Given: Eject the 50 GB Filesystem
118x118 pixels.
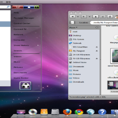Looking at the screenshot, I should [x=97, y=58].
